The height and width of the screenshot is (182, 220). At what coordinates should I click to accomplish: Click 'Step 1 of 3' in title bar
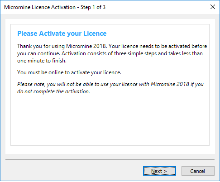tap(93, 7)
